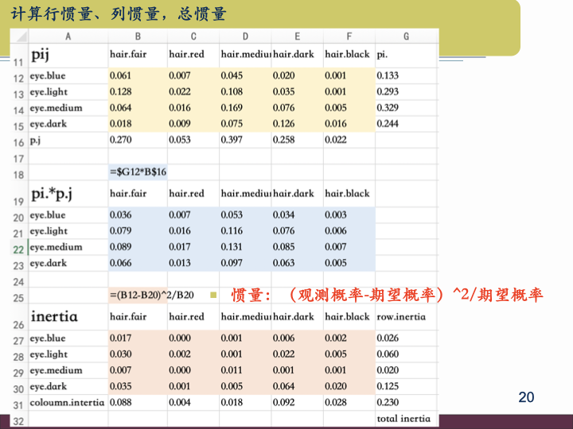Screen dimensions: 573x429
Task: Select column G header
Action: [x=406, y=37]
